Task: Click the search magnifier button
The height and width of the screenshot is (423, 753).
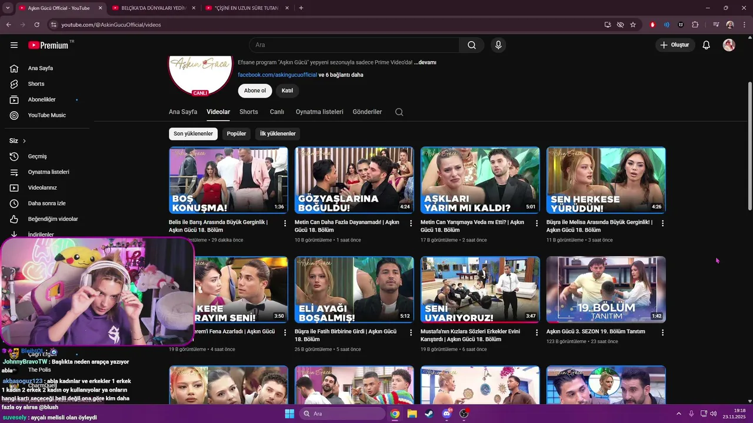Action: pyautogui.click(x=472, y=45)
